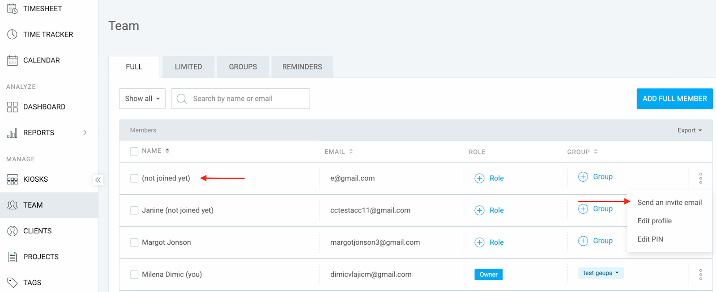The image size is (716, 292).
Task: Check the Milena Dimic (you) checkbox
Action: click(x=134, y=275)
